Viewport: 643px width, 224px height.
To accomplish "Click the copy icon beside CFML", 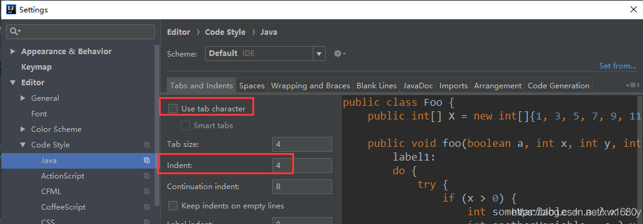I will [146, 192].
